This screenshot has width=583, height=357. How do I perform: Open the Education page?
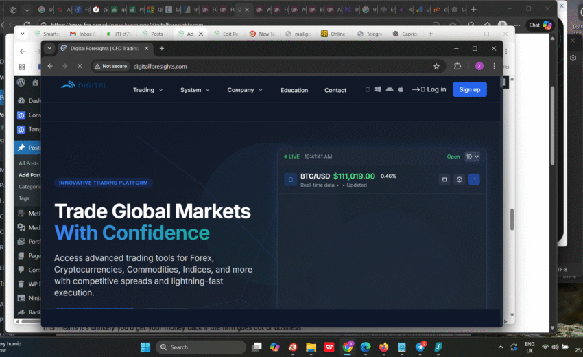[294, 90]
